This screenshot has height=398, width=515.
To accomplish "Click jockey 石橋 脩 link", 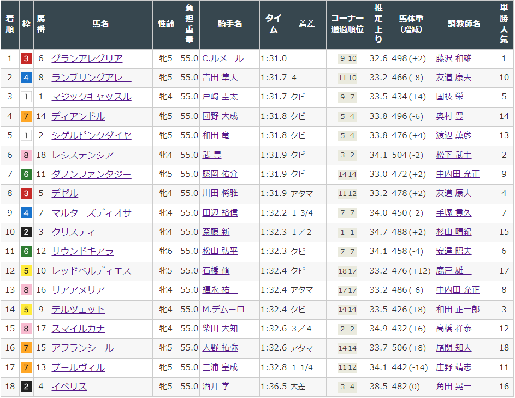I will coord(216,271).
